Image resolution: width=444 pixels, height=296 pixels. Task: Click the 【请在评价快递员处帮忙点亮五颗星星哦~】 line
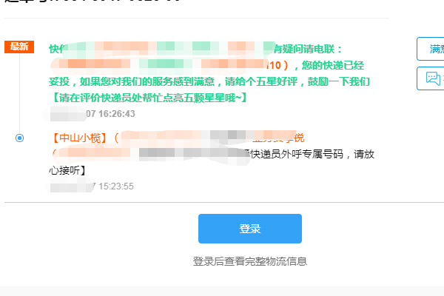149,98
